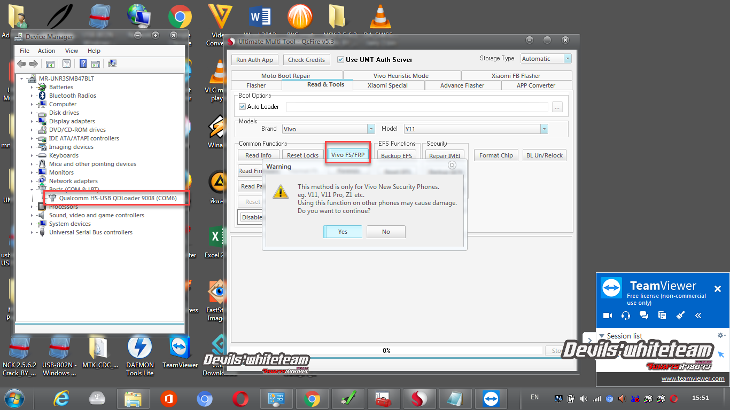The width and height of the screenshot is (730, 410).
Task: Click the Run Auth App button
Action: (x=254, y=60)
